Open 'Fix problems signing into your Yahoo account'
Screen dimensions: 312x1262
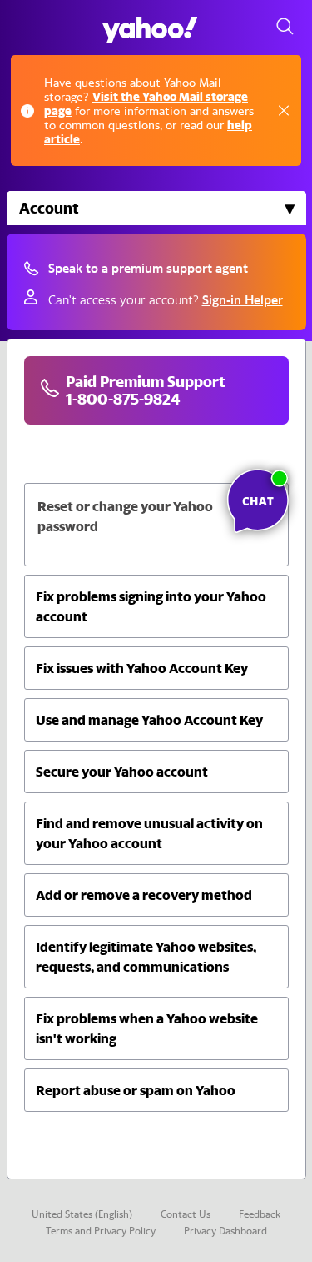156,606
